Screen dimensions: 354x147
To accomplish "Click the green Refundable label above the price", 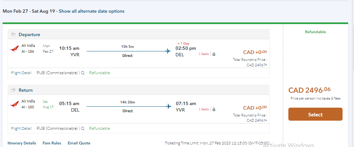I will point(315,32).
